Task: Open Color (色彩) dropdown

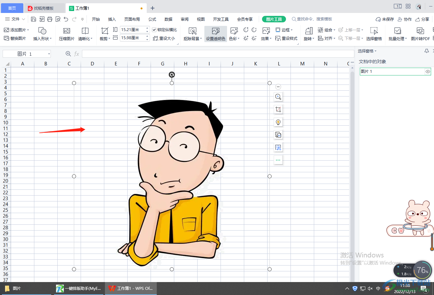Action: pyautogui.click(x=234, y=34)
